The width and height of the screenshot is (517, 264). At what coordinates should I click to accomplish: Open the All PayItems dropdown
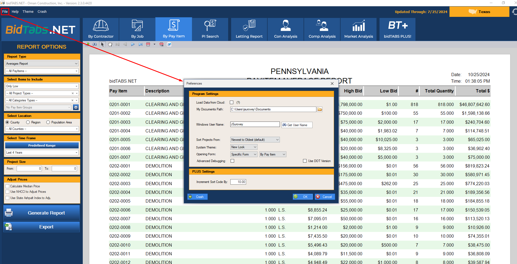[x=42, y=71]
